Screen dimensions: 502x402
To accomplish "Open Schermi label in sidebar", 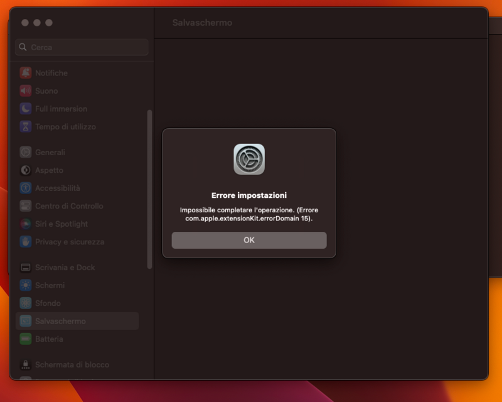I will pyautogui.click(x=50, y=286).
